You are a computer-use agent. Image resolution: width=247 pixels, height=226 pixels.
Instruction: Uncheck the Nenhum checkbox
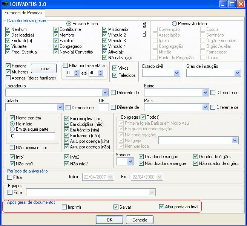click(8, 29)
